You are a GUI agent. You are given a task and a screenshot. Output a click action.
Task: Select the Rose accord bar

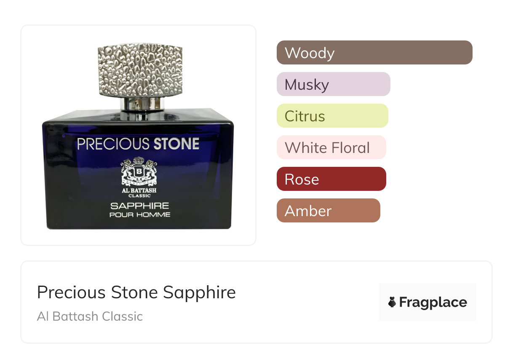(x=331, y=179)
